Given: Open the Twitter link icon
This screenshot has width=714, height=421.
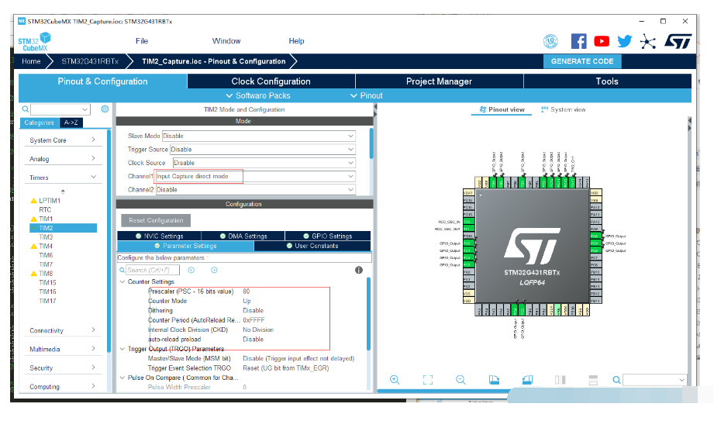Looking at the screenshot, I should pyautogui.click(x=625, y=41).
